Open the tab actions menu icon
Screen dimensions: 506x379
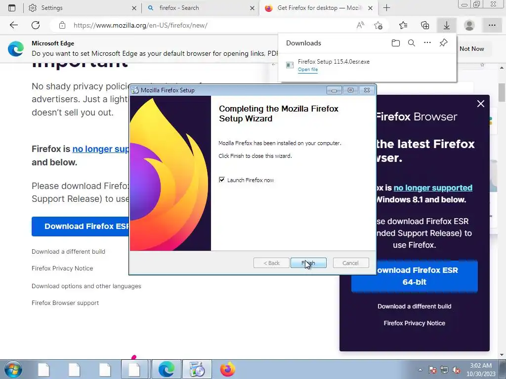point(12,8)
